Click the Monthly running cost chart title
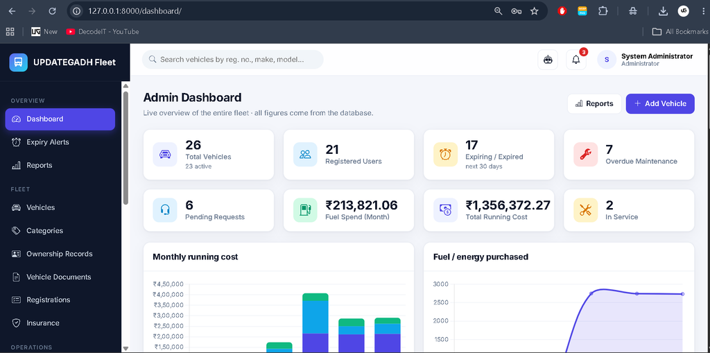Screen dimensions: 710x353 click(195, 257)
